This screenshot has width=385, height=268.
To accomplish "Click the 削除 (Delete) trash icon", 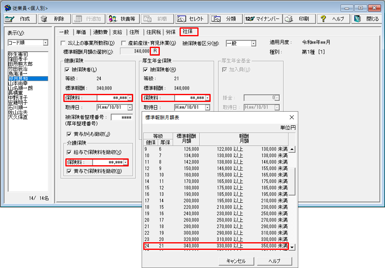I will coord(44,19).
